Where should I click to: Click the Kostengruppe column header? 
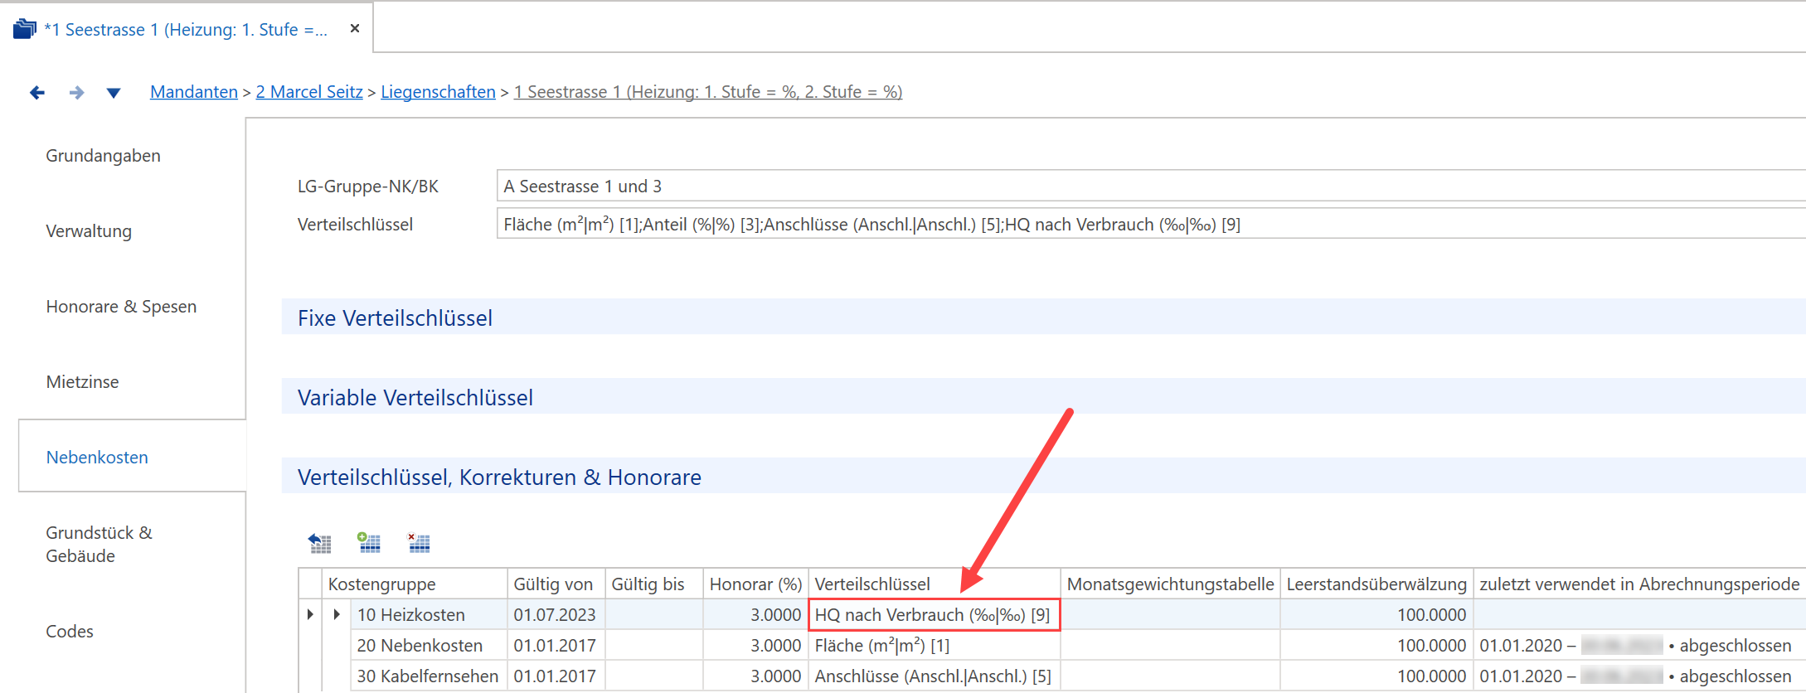[x=415, y=584]
